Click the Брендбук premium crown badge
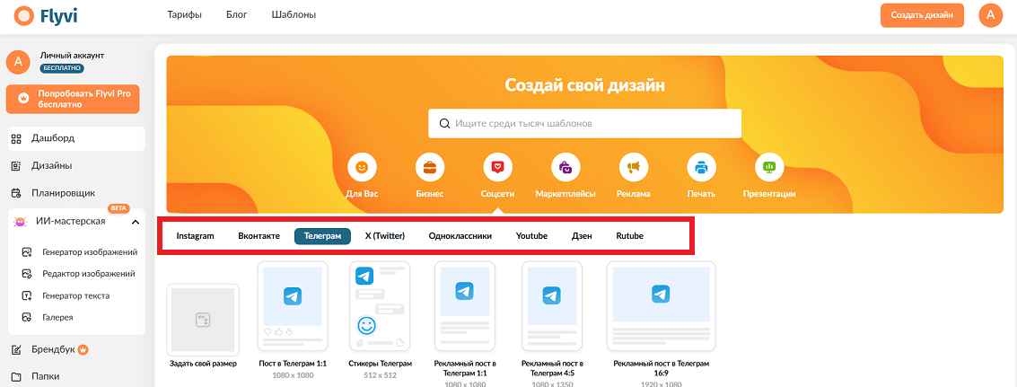The width and height of the screenshot is (1017, 387). click(x=83, y=350)
